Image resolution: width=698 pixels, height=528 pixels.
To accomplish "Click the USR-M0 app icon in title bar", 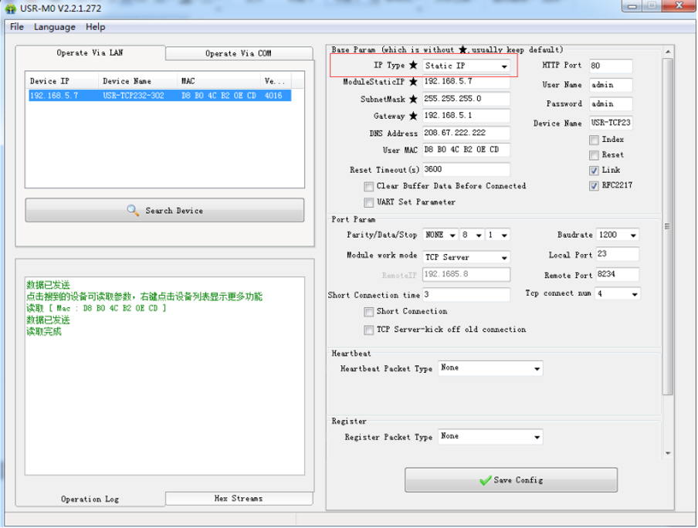I will point(10,8).
